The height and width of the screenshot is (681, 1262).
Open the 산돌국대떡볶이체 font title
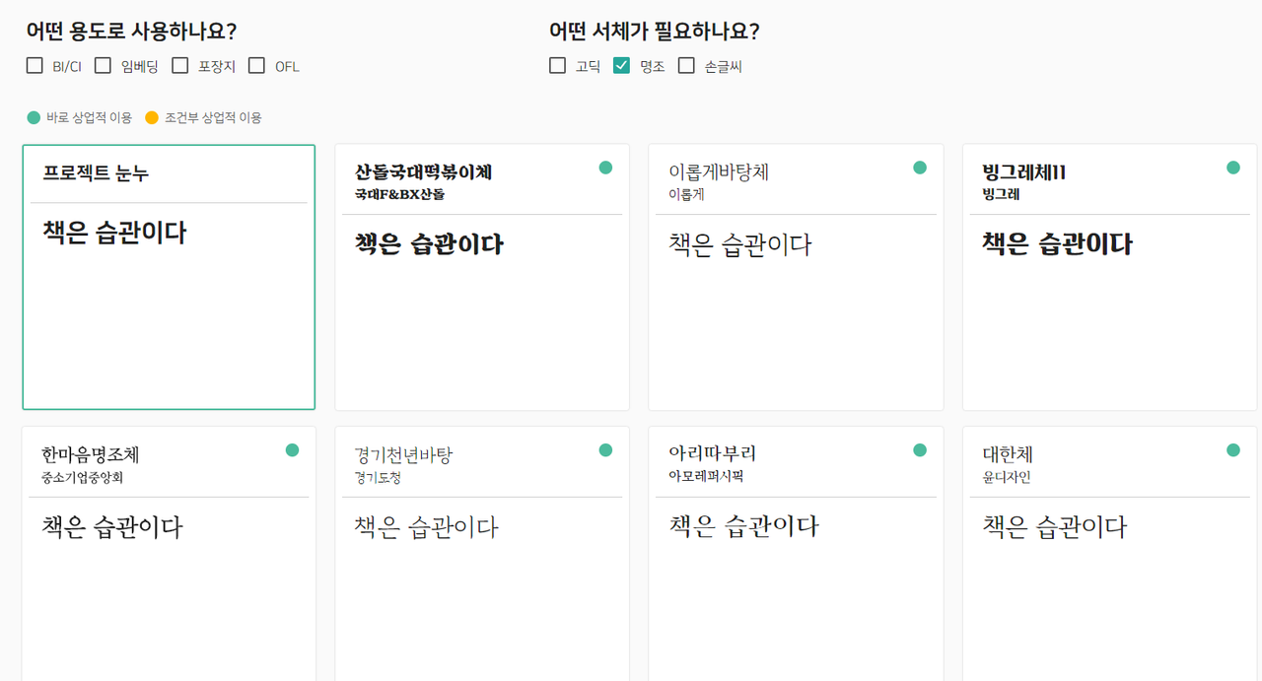point(423,172)
